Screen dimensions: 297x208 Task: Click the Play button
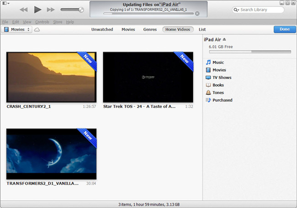click(x=37, y=10)
